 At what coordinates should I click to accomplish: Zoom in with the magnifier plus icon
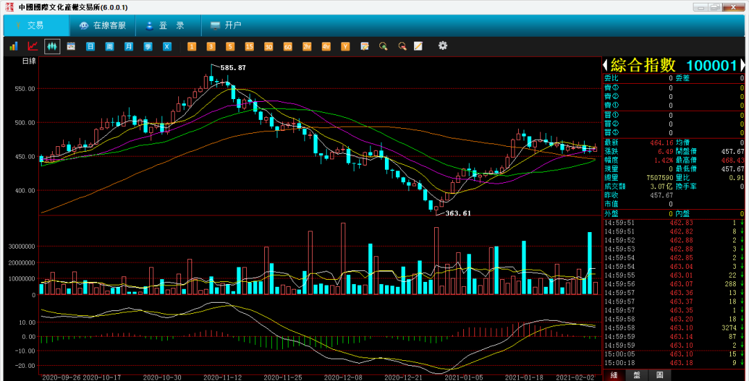[383, 46]
